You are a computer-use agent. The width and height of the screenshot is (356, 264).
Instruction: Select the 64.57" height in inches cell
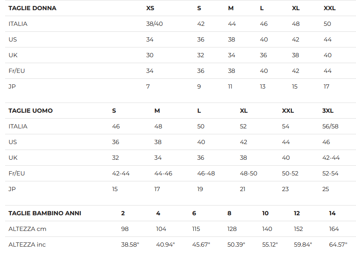pyautogui.click(x=338, y=245)
